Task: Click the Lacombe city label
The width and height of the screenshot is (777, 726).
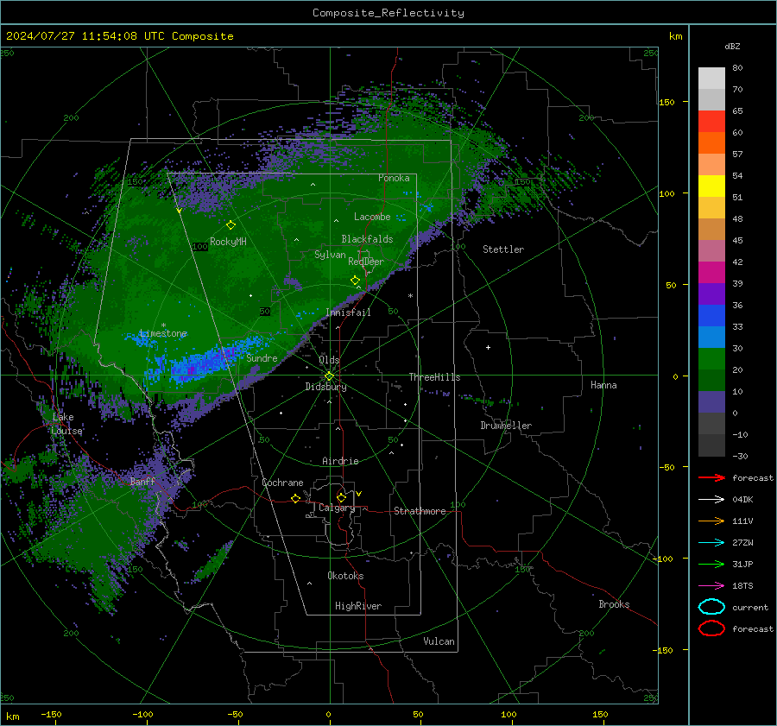Action: tap(372, 217)
